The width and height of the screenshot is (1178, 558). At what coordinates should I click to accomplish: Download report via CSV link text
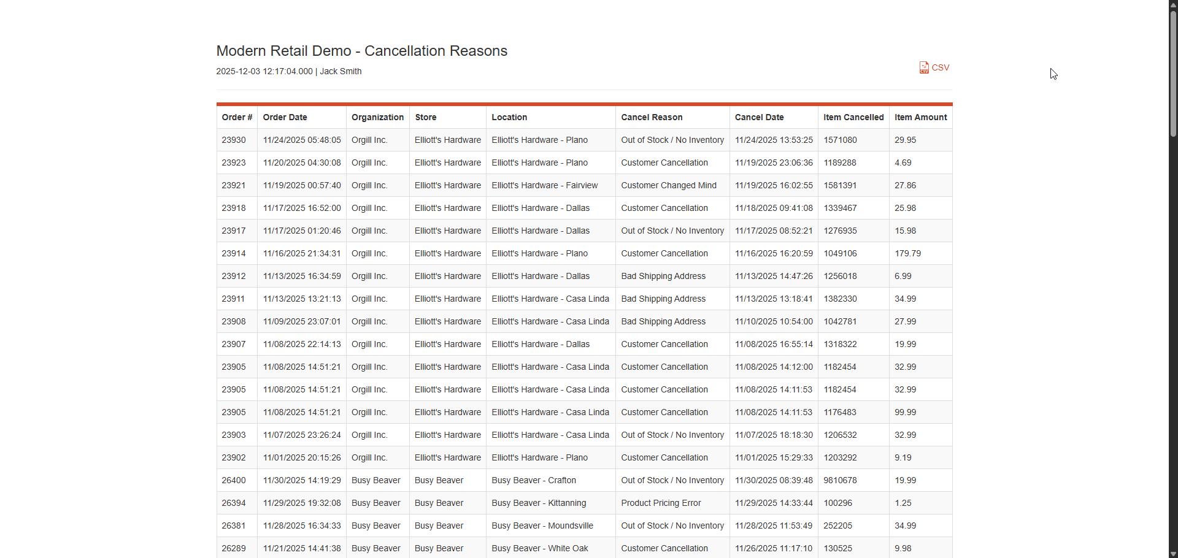point(941,67)
